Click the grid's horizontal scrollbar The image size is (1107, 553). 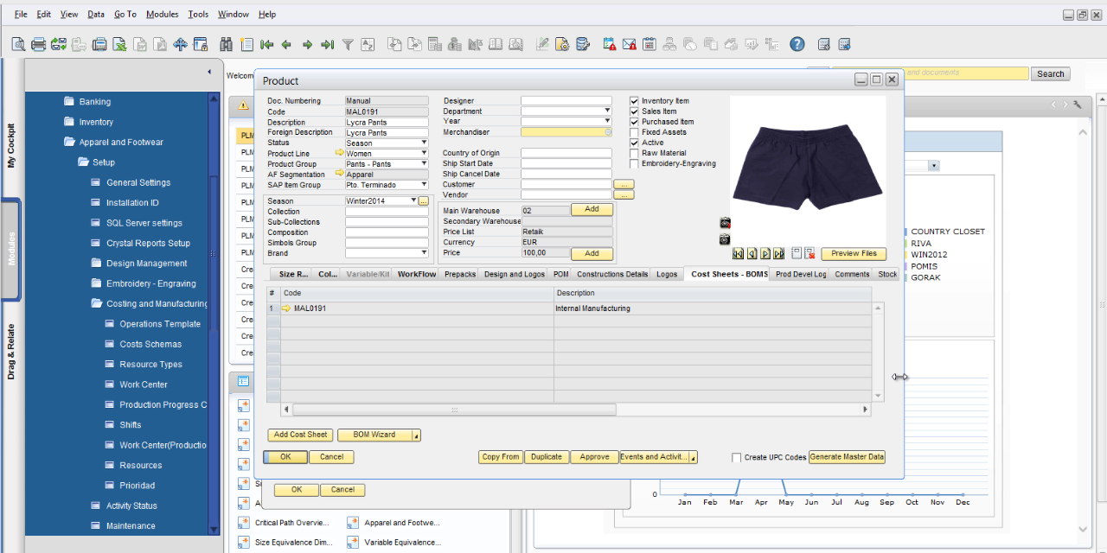tap(454, 410)
